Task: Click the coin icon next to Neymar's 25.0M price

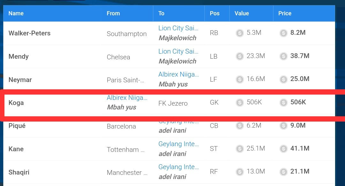Action: coord(283,79)
